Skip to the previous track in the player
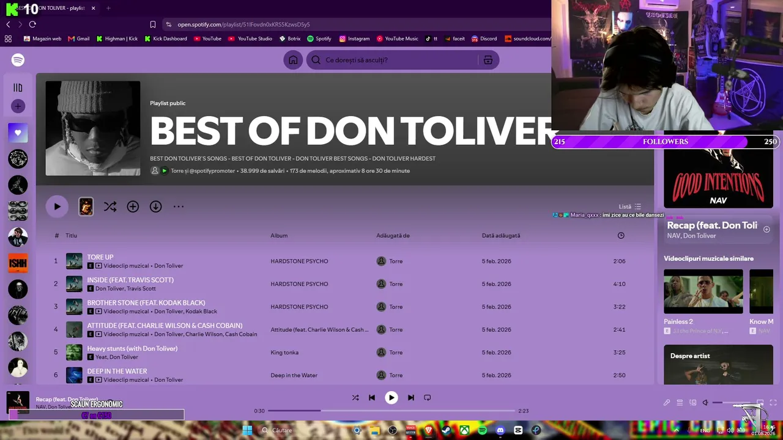783x440 pixels. point(372,398)
